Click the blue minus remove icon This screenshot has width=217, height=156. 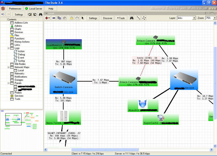pyautogui.click(x=54, y=18)
